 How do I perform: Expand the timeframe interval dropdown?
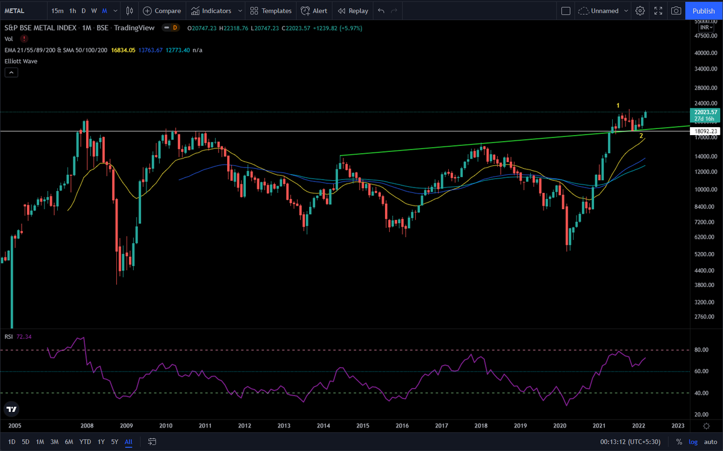tap(115, 11)
